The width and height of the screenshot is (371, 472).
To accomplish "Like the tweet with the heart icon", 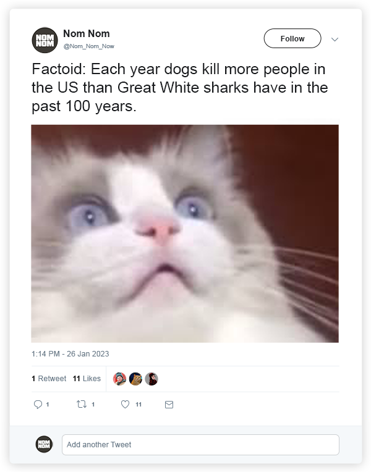I will click(125, 404).
